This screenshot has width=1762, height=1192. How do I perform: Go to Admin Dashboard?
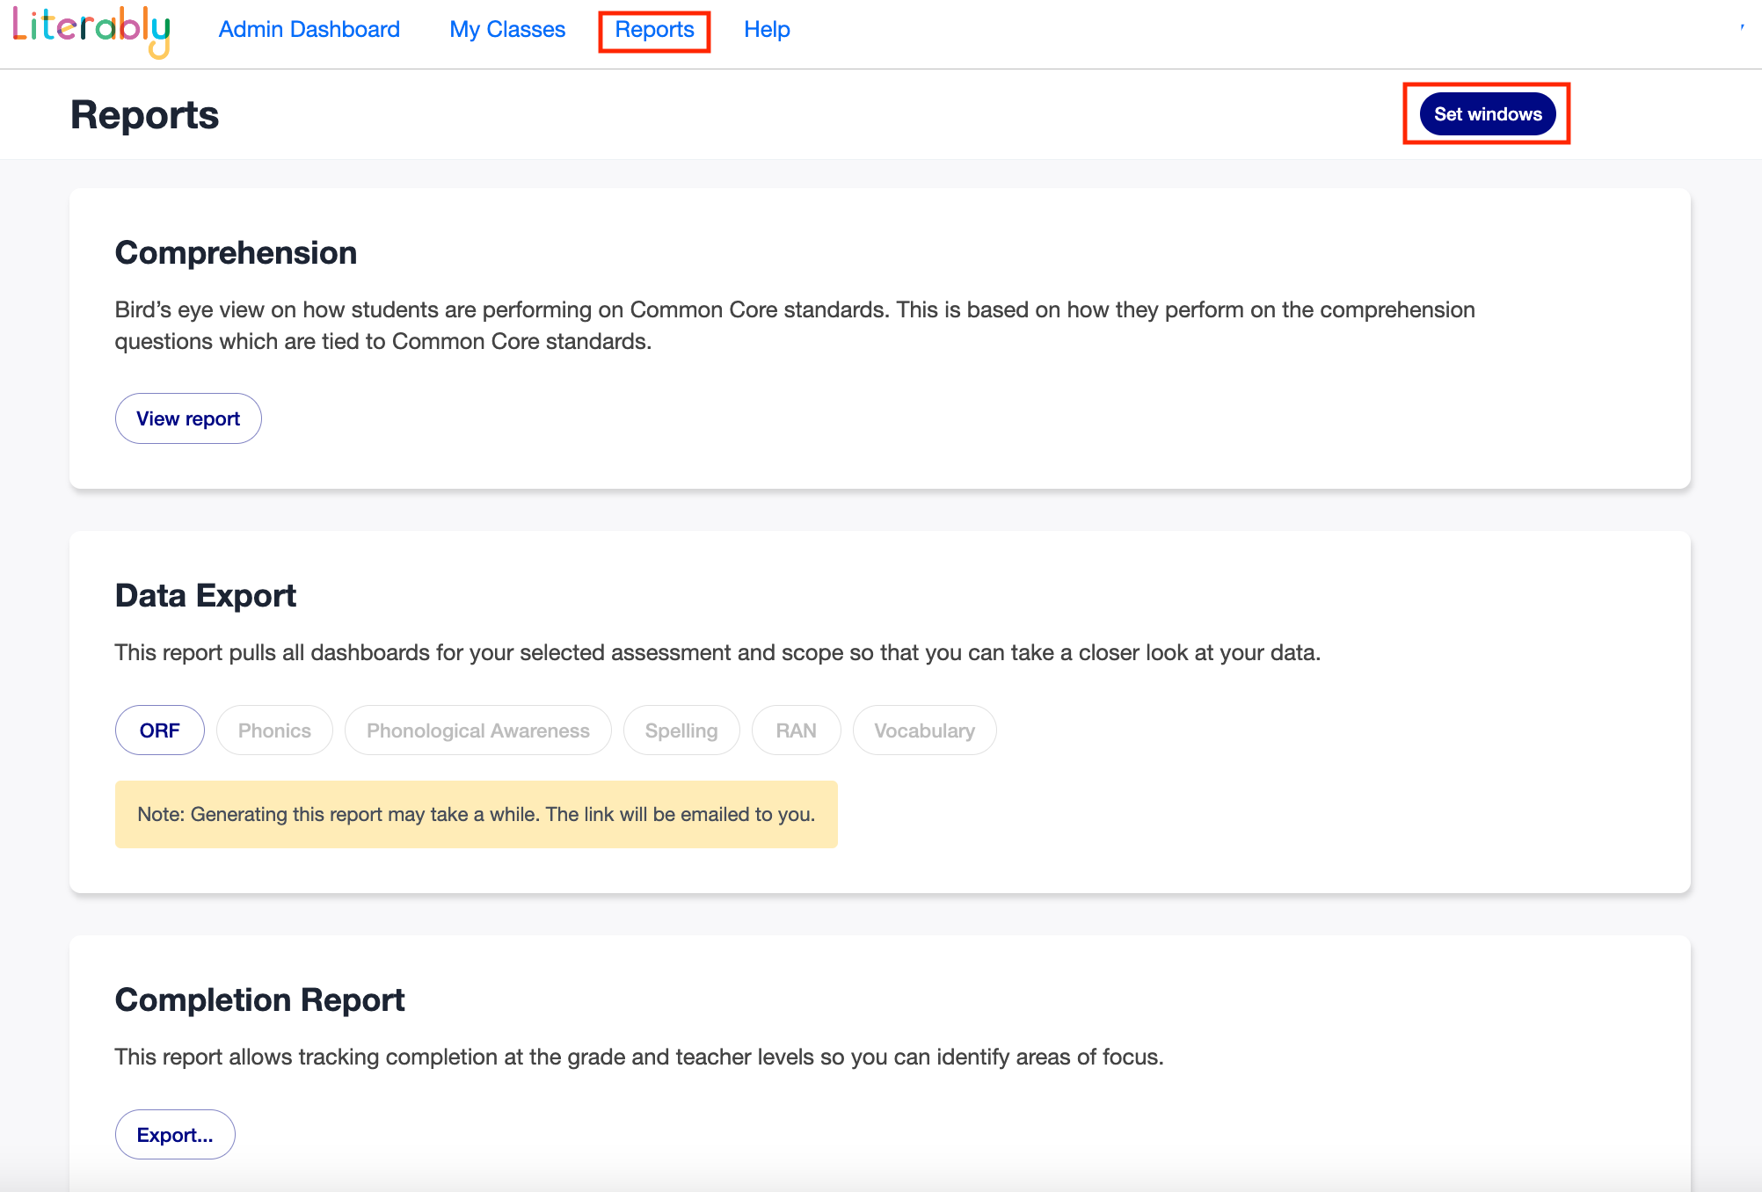(309, 30)
